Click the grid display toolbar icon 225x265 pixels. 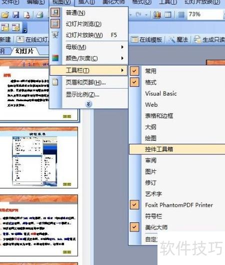pos(181,15)
